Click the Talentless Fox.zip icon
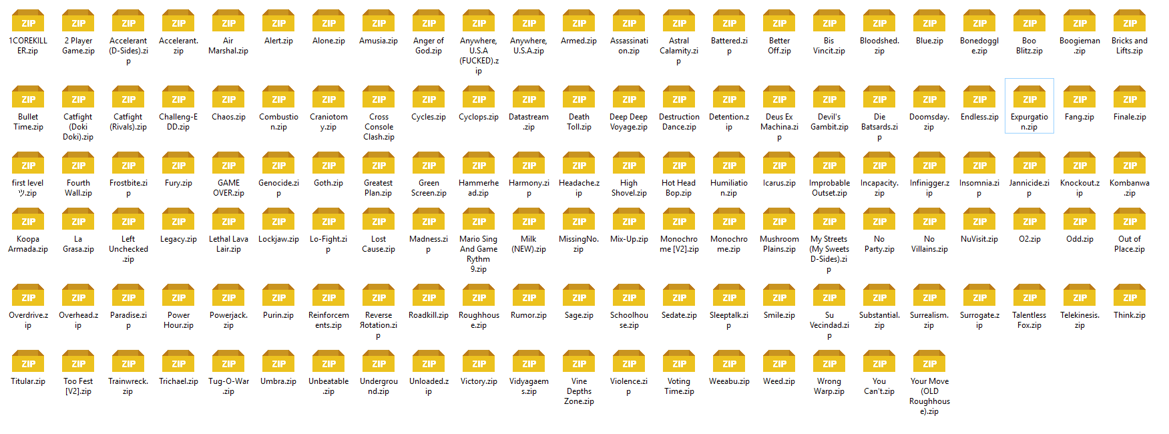 1029,296
